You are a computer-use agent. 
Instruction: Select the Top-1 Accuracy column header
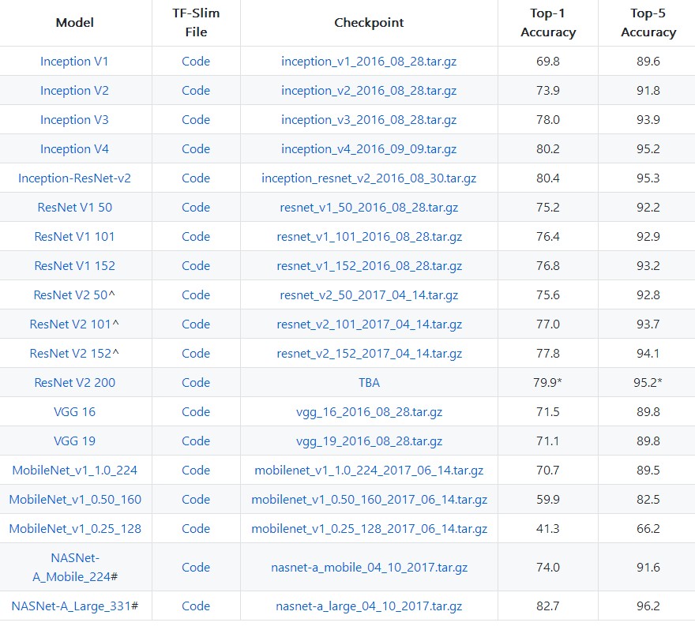pos(548,23)
